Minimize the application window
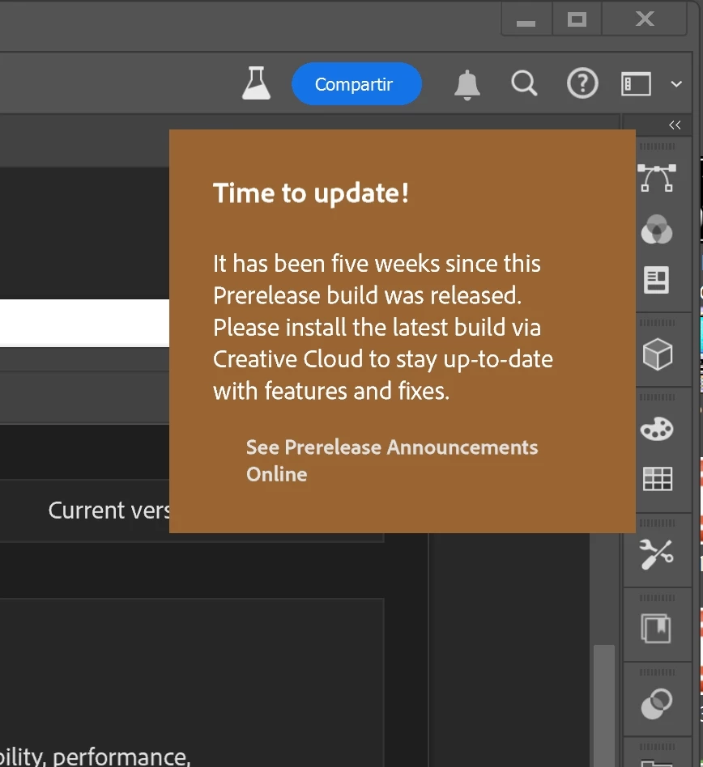The width and height of the screenshot is (703, 767). click(526, 19)
